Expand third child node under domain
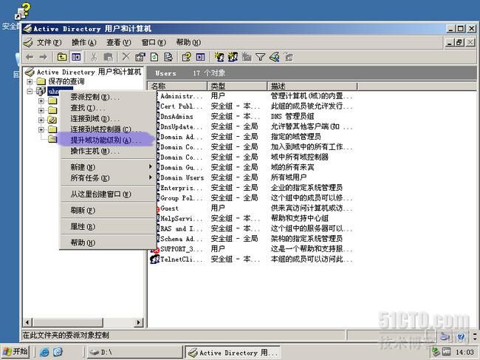This screenshot has height=360, width=480. 41,120
